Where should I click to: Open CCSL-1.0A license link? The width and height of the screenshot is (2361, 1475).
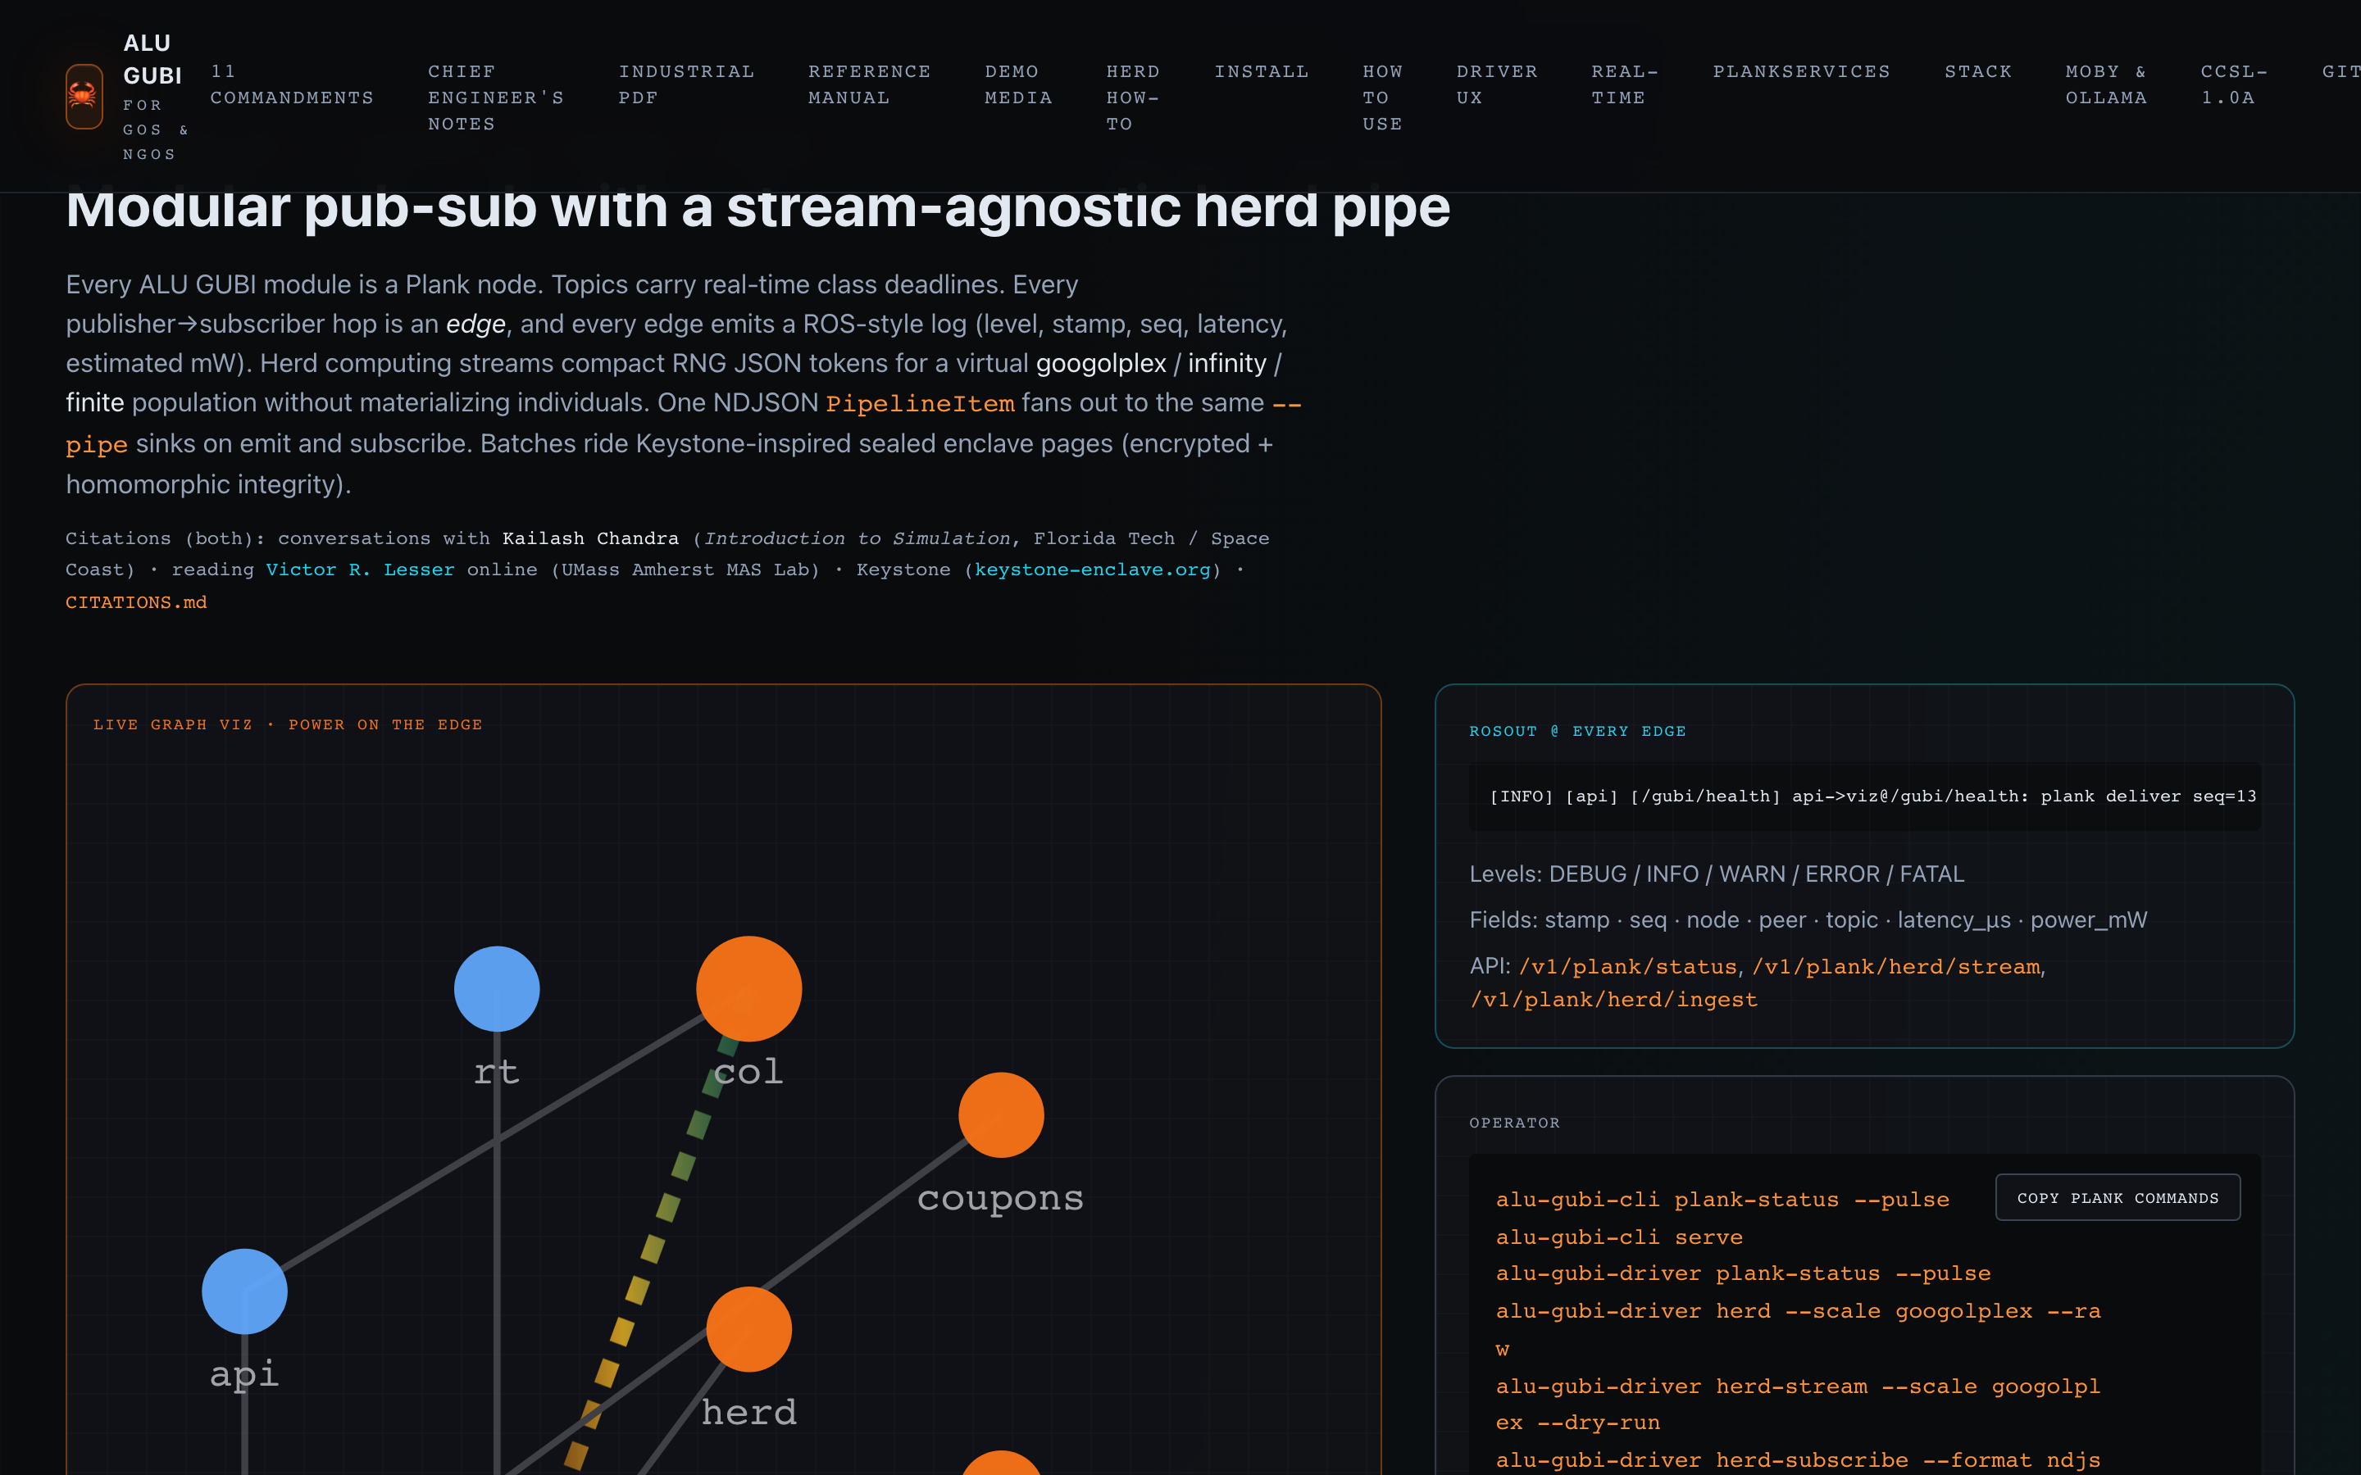point(2233,85)
